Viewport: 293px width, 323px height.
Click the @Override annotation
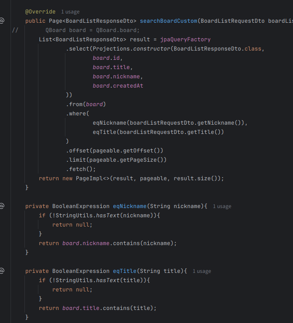[x=40, y=12]
